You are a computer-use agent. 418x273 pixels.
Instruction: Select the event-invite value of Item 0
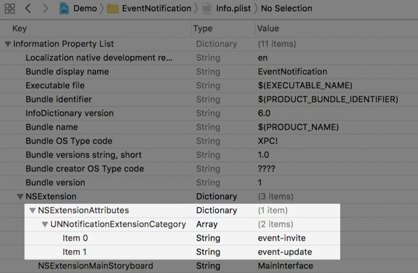pos(281,238)
